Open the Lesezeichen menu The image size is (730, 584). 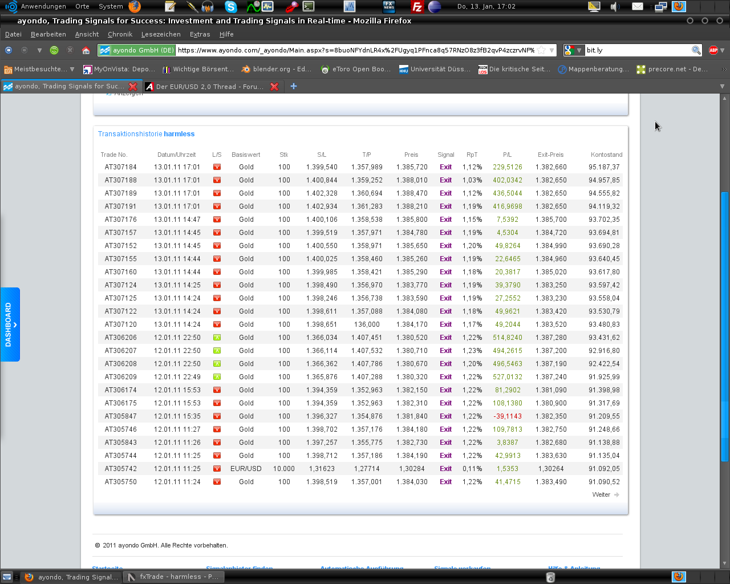pyautogui.click(x=161, y=34)
